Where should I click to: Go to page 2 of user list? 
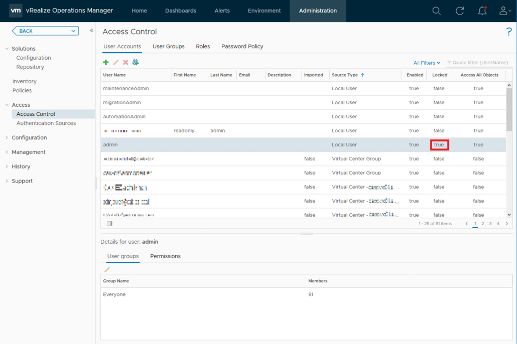(x=483, y=224)
